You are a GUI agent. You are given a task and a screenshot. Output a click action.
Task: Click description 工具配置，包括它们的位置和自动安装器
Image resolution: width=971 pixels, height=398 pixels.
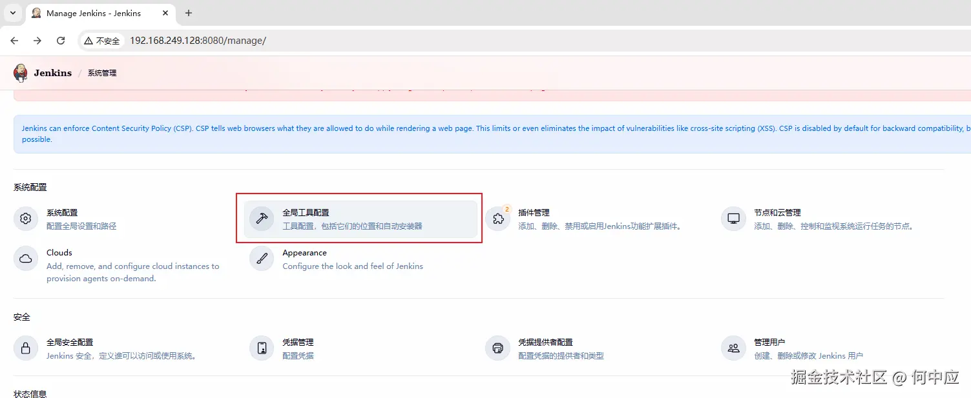tap(352, 226)
